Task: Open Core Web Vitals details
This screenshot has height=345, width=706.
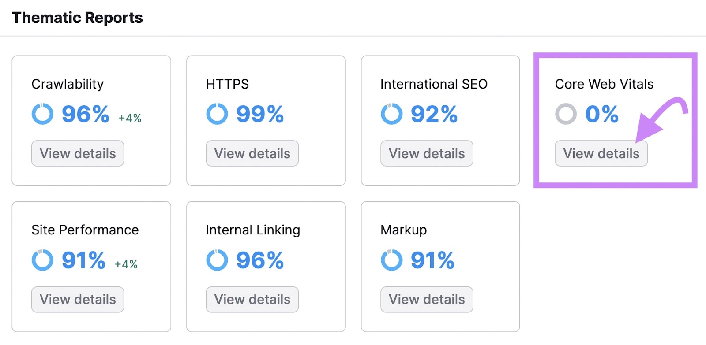Action: (601, 153)
